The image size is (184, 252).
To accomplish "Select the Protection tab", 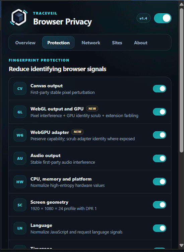I will [59, 42].
